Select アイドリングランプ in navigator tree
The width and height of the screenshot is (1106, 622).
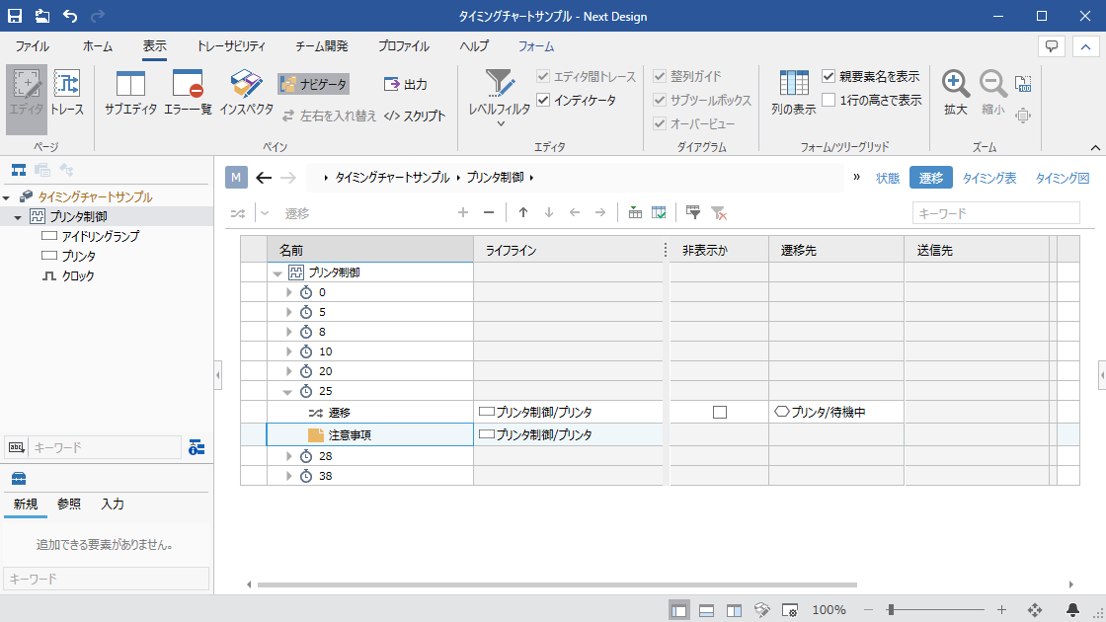tap(100, 236)
